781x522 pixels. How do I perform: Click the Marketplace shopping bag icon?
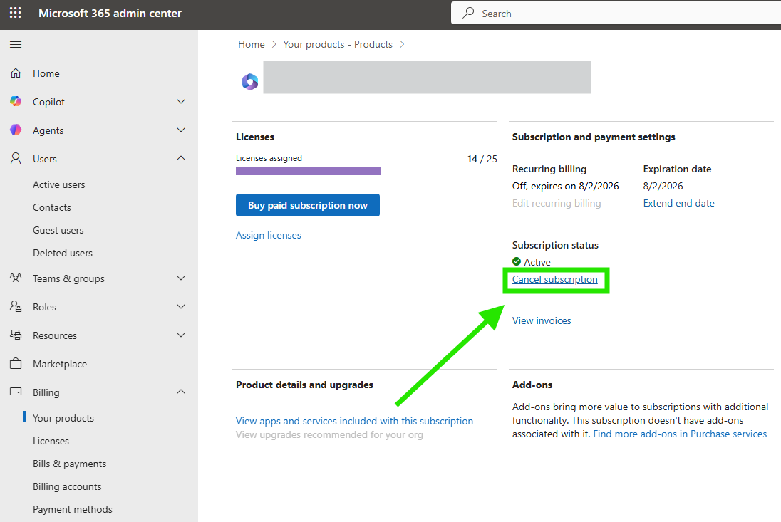coord(16,363)
